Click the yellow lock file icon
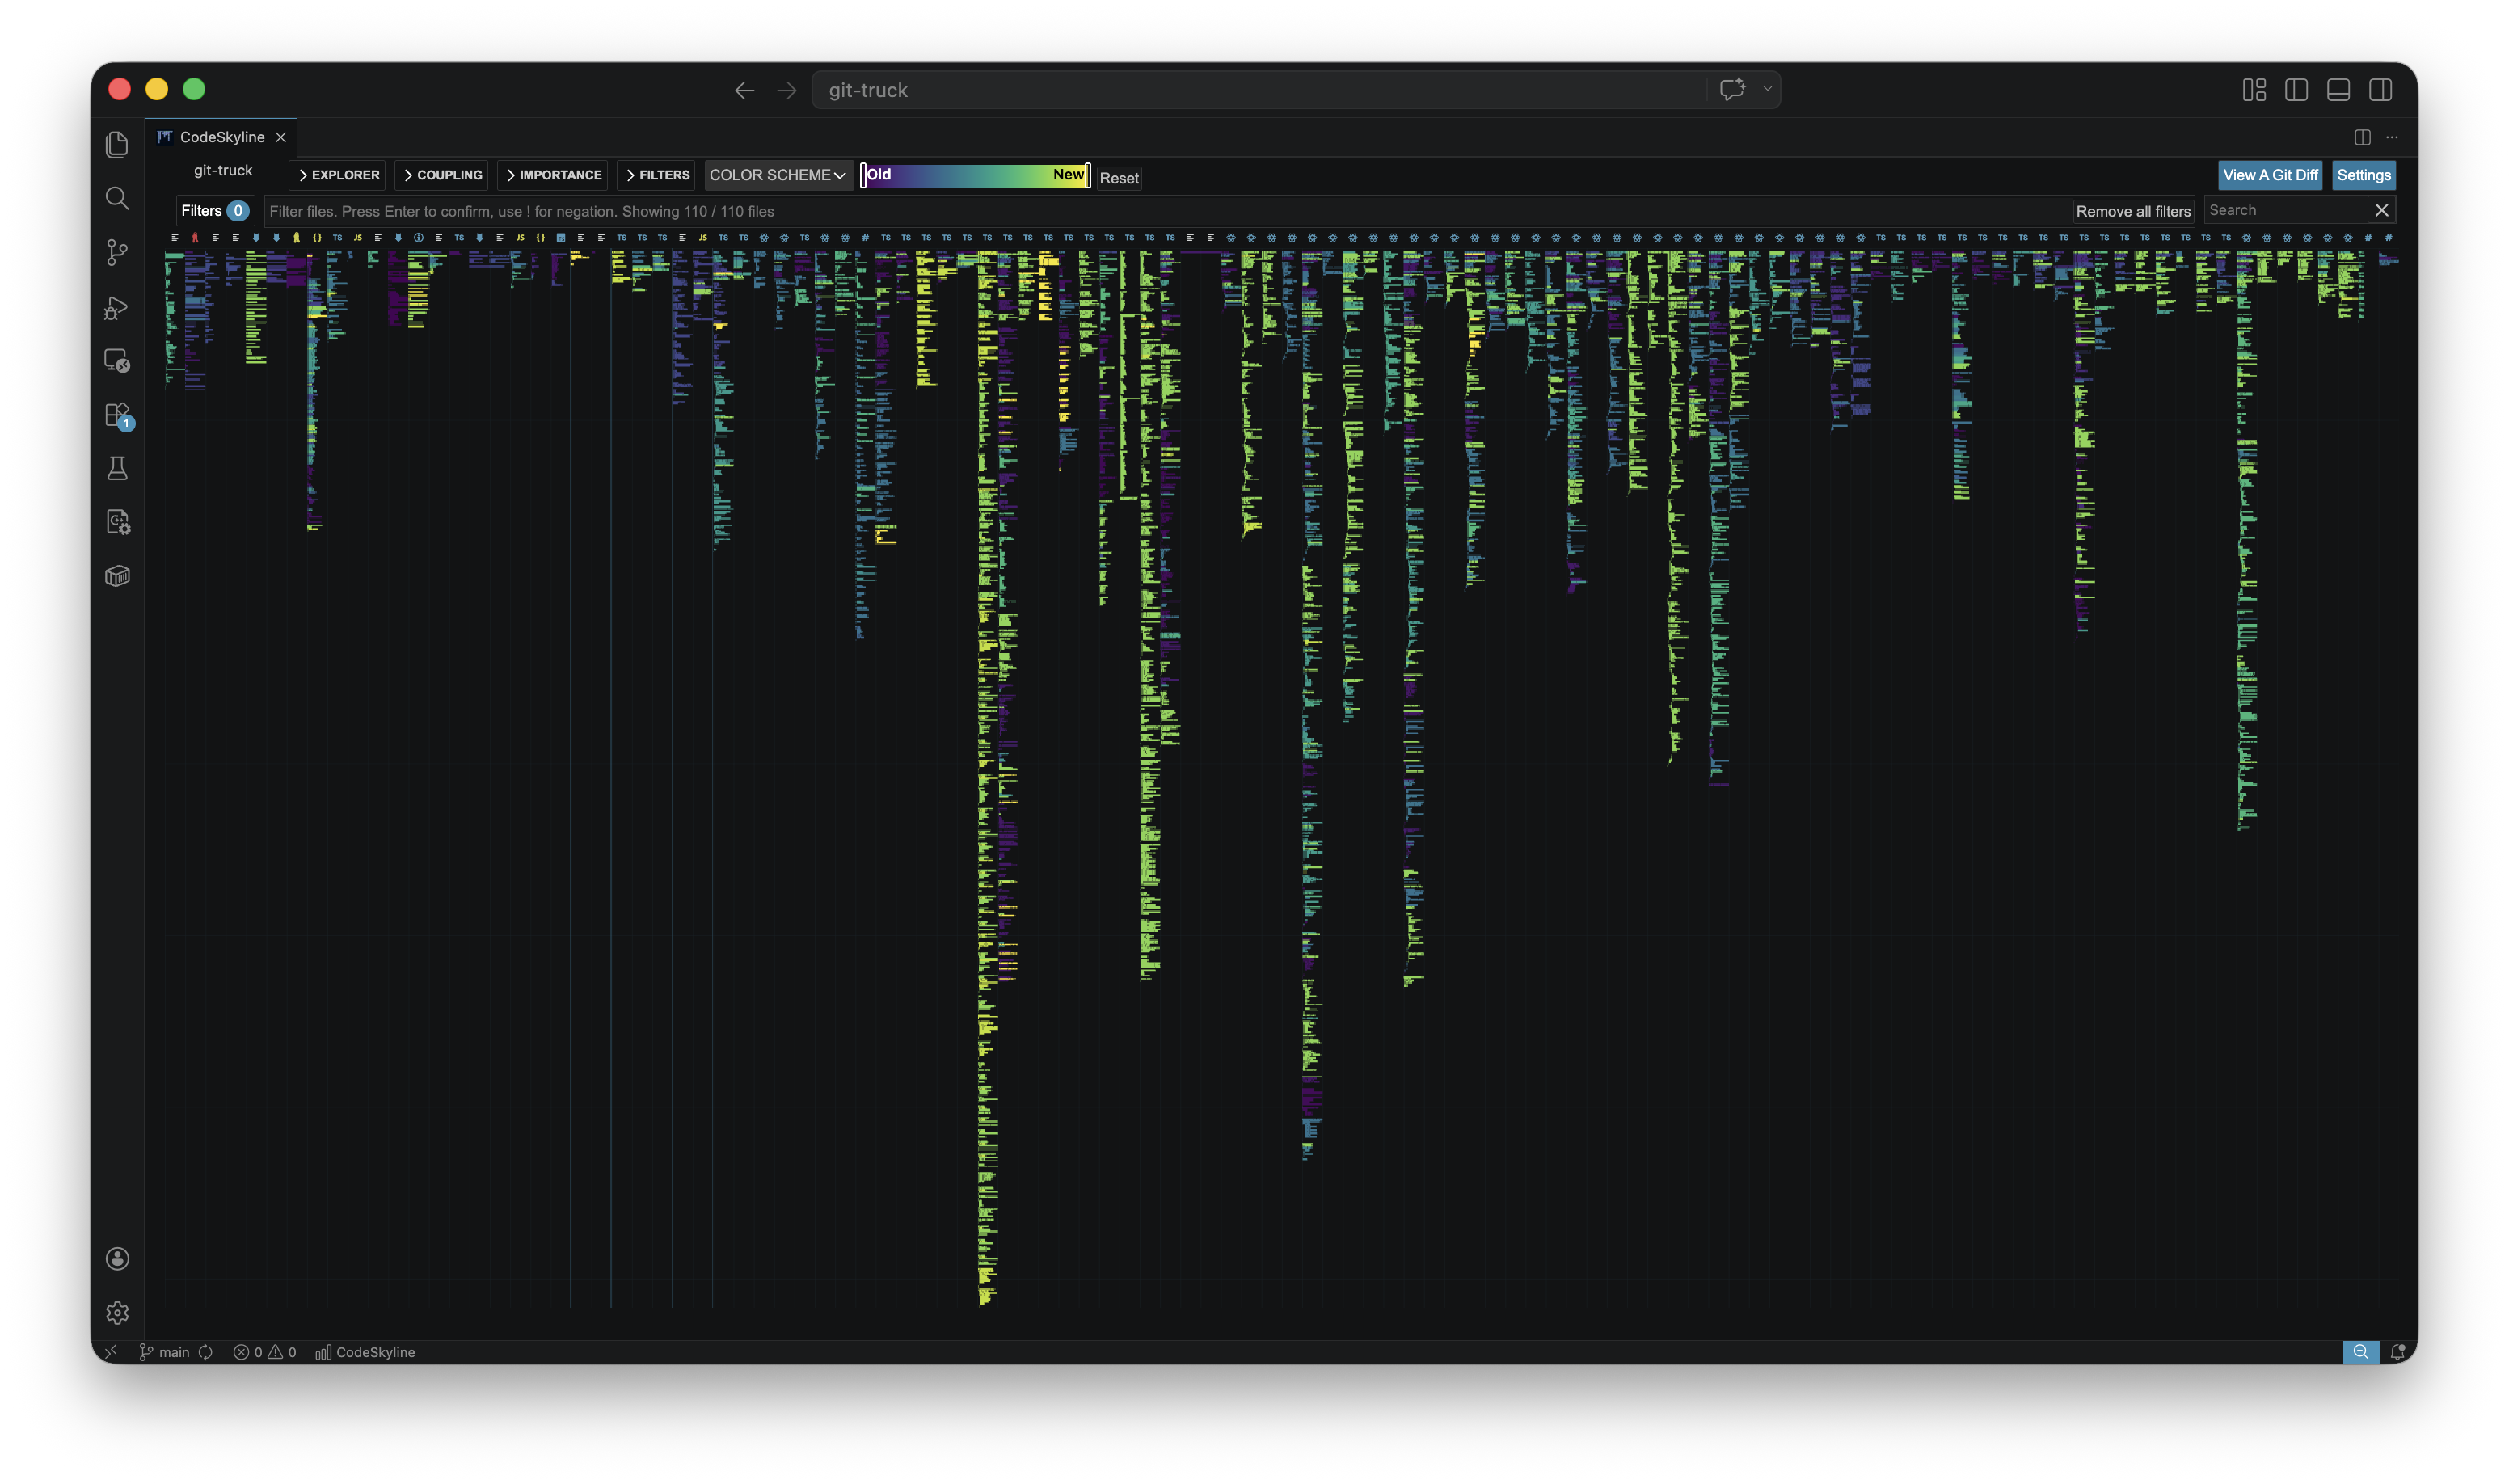Viewport: 2509px width, 1484px height. pos(296,238)
